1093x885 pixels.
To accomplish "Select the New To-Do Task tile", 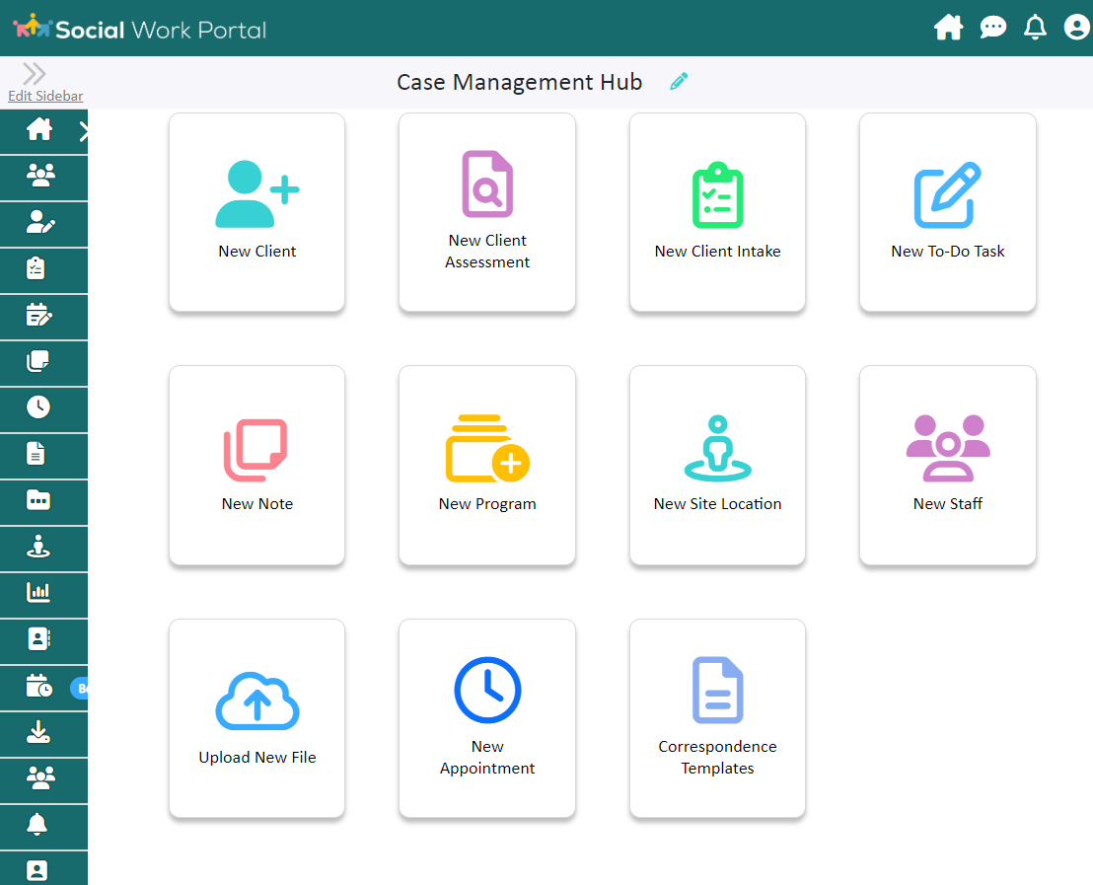I will click(947, 212).
